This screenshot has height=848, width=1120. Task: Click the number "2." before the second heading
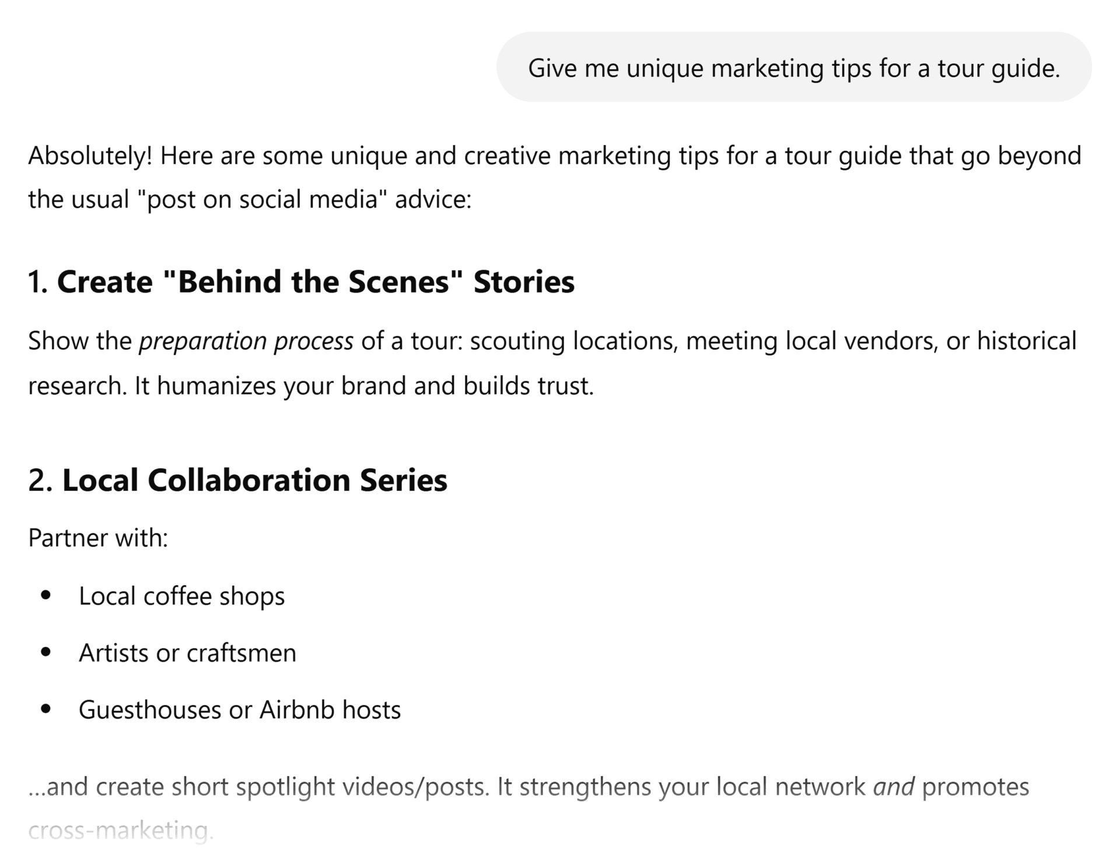pos(41,480)
